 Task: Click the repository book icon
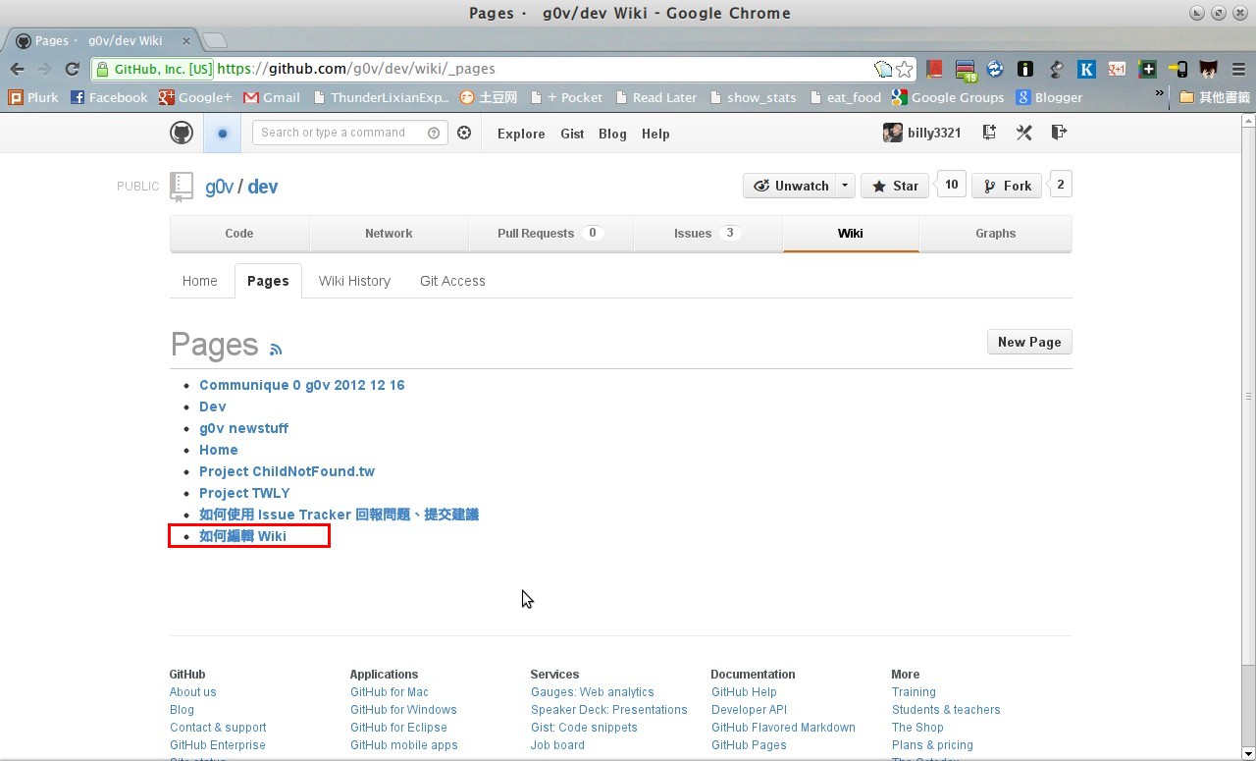[x=182, y=187]
